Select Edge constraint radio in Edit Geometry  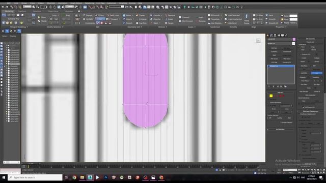(310, 47)
